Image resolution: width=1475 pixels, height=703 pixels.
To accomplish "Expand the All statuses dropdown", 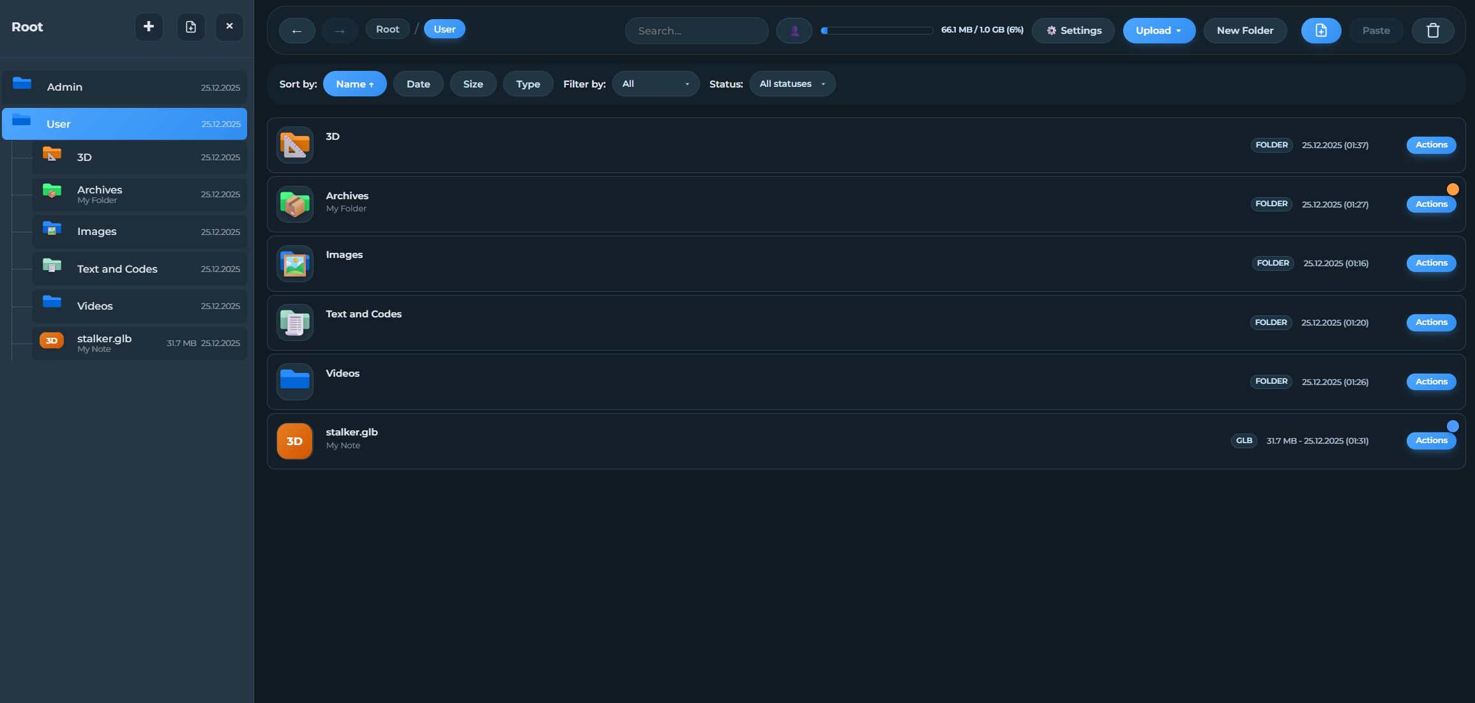I will pyautogui.click(x=792, y=84).
